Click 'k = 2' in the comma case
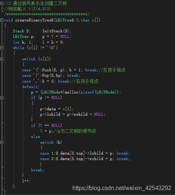The image size is (175, 195). tap(48, 81)
